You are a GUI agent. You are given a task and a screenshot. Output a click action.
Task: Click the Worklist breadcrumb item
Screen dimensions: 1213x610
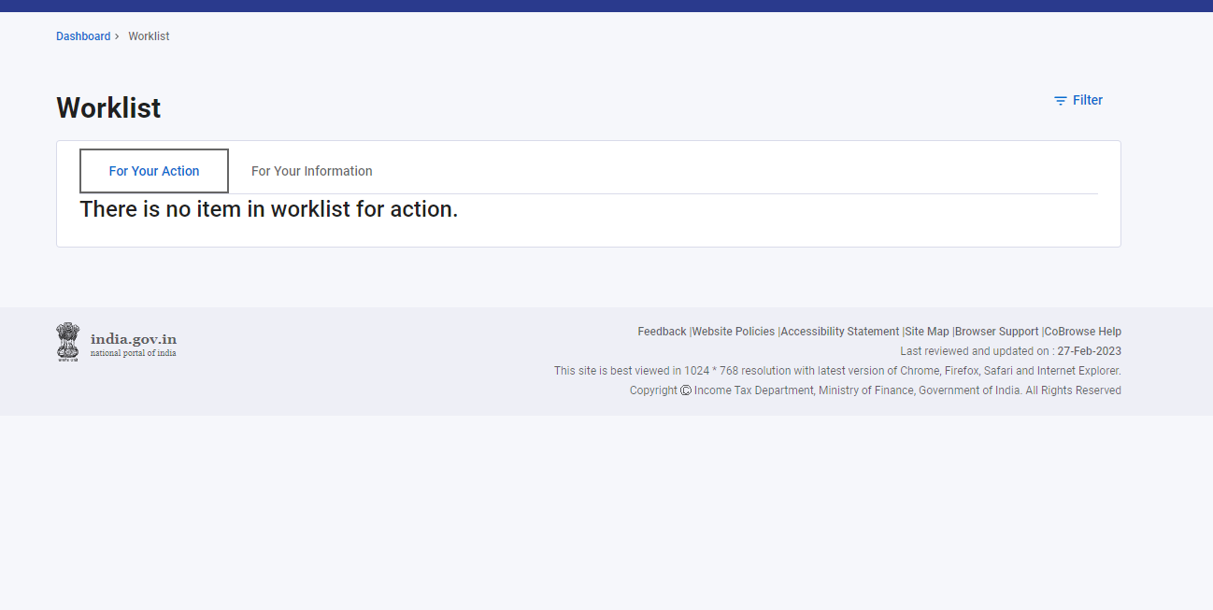coord(149,36)
